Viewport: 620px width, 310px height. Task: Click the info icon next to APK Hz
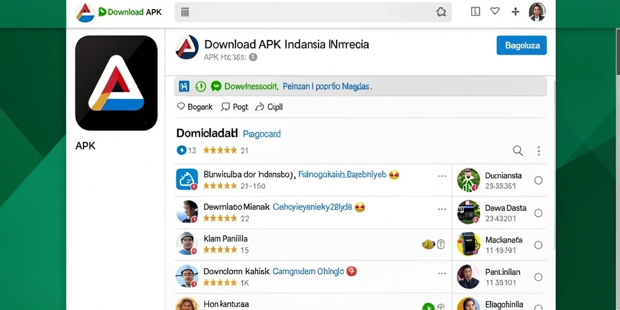pos(253,57)
